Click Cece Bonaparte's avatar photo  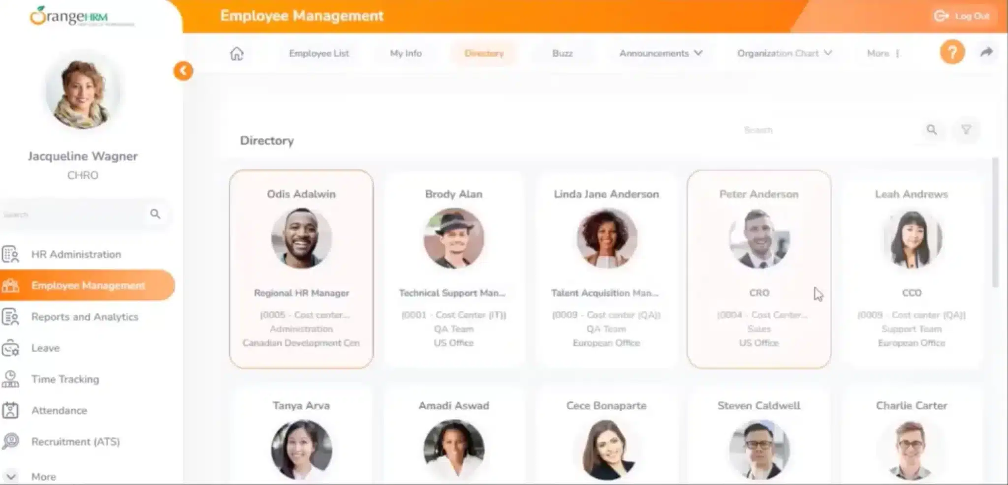(606, 450)
